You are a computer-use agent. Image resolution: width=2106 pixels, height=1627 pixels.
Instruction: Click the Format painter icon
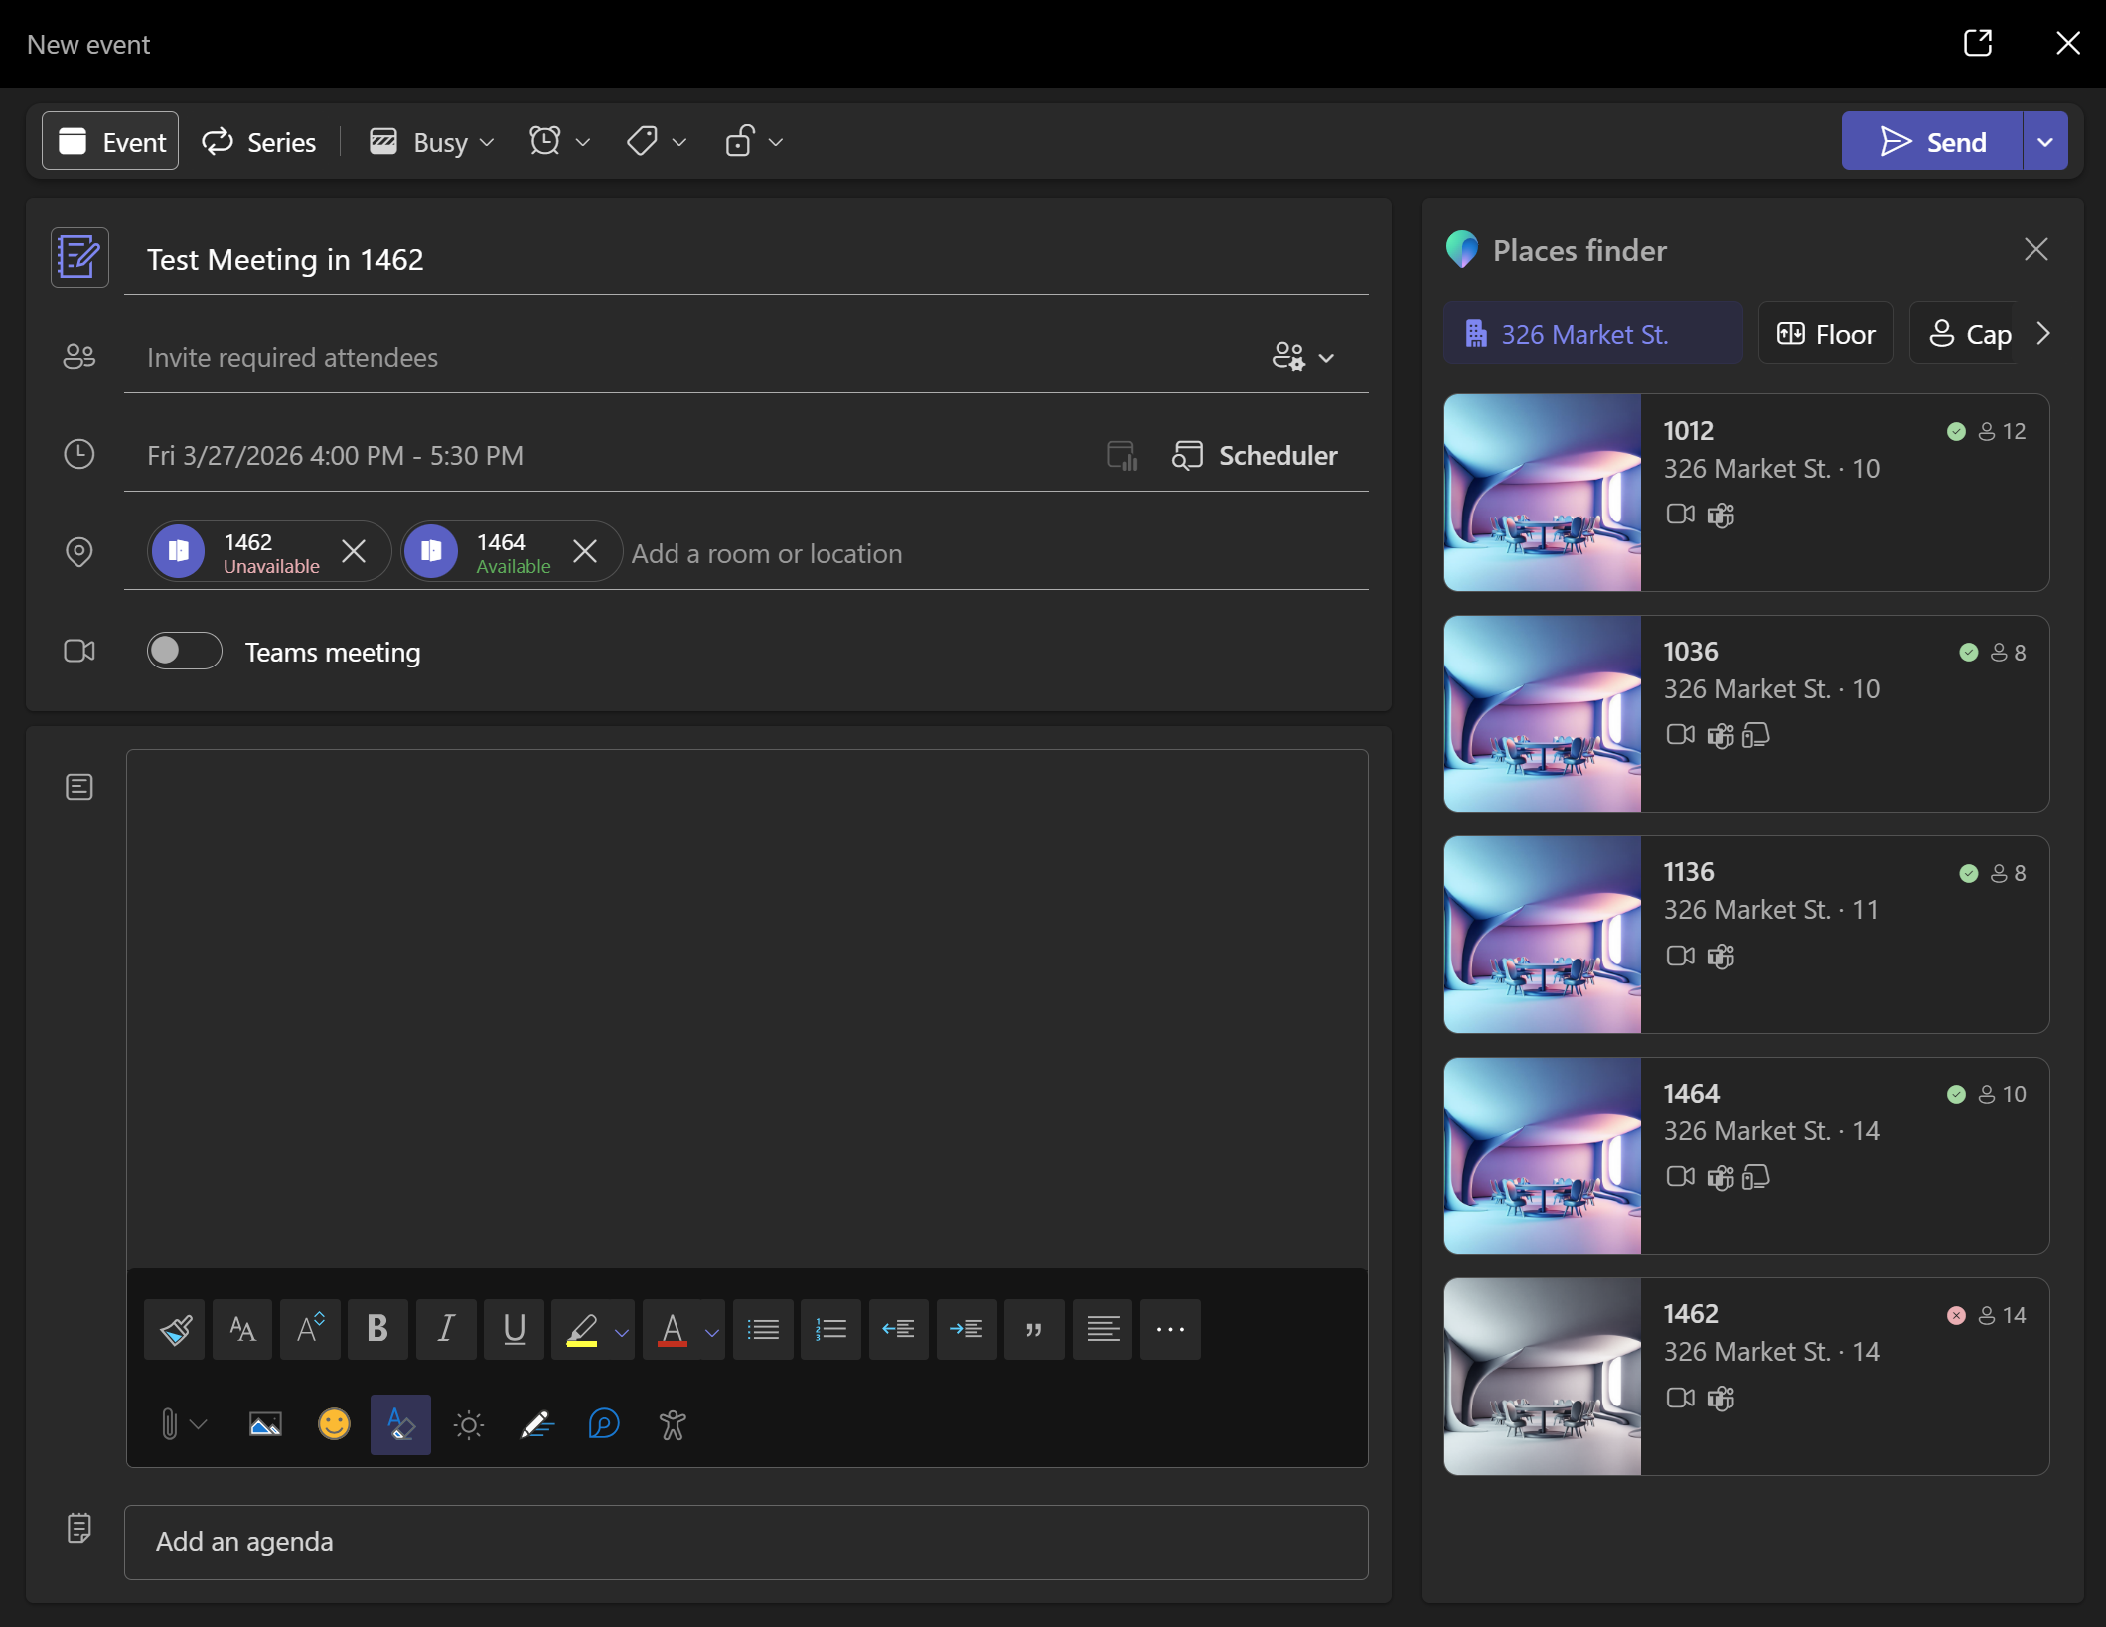175,1329
